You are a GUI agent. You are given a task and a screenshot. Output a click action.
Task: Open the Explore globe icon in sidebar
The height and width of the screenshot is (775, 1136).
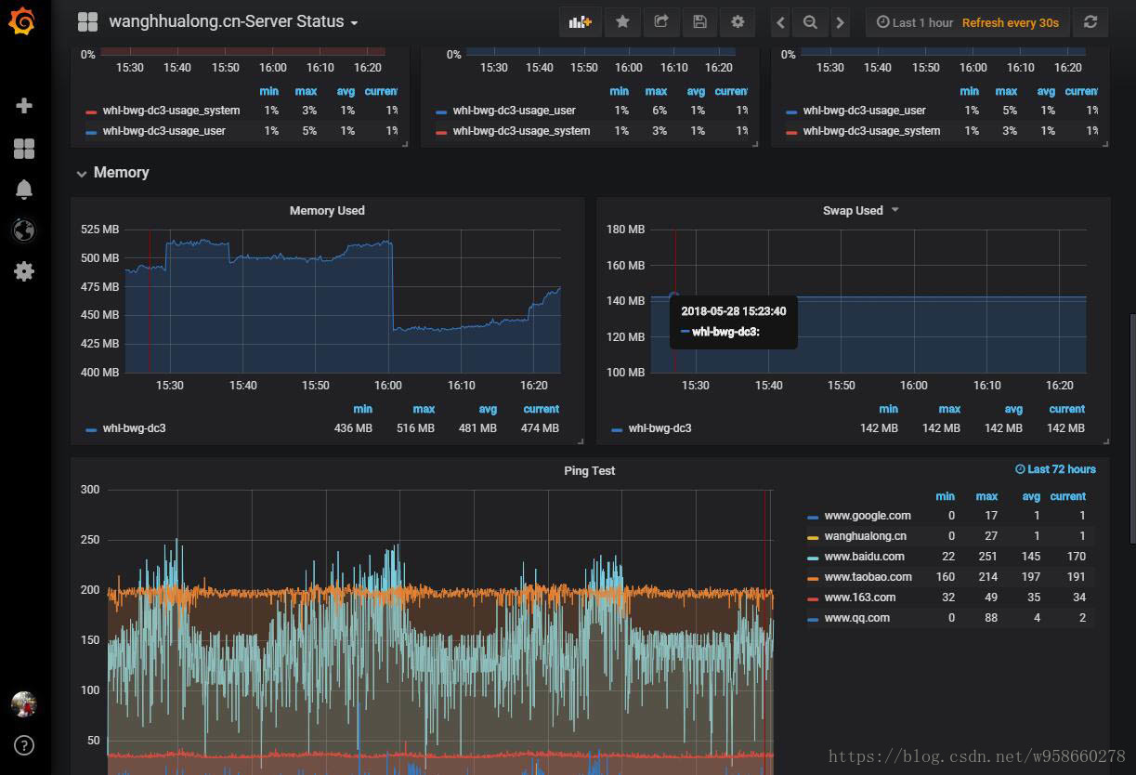click(24, 230)
